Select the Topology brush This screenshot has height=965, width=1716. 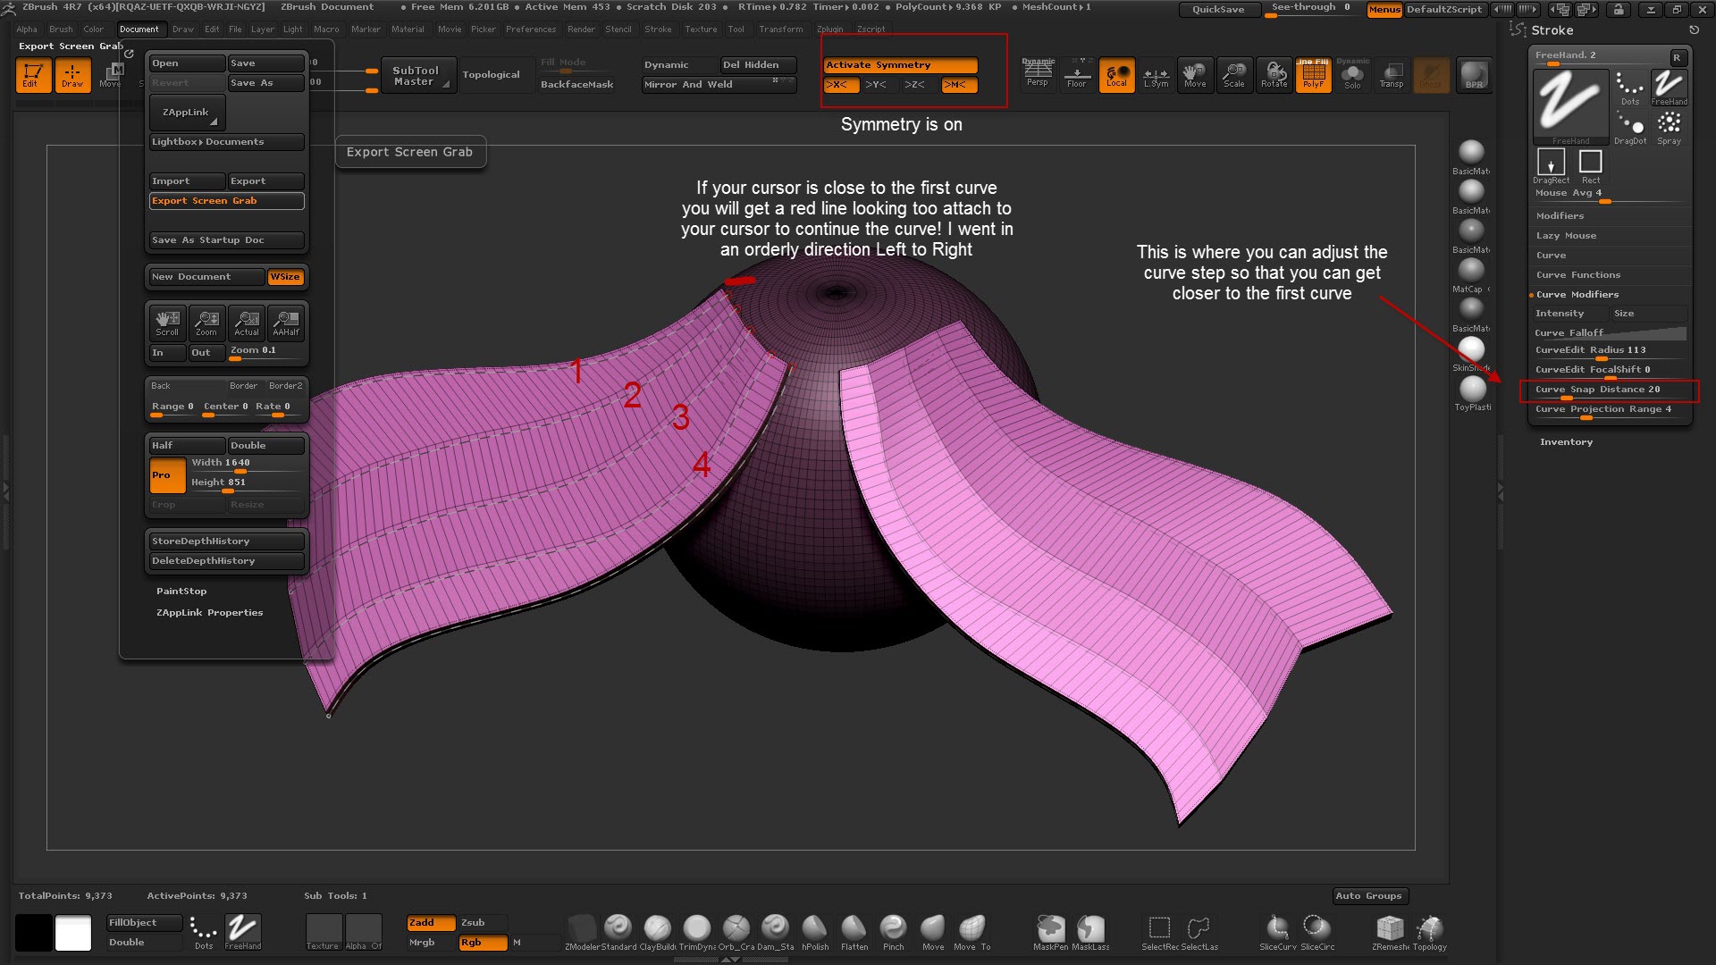tap(1429, 932)
